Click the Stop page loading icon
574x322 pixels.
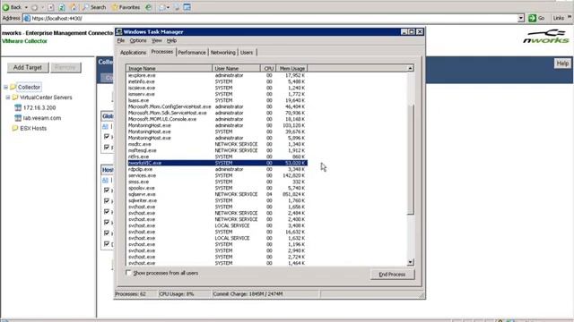tap(51, 7)
